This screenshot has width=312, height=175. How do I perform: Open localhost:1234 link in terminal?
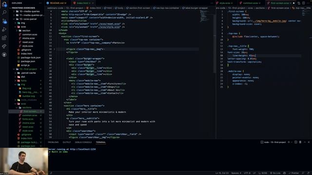[83, 149]
